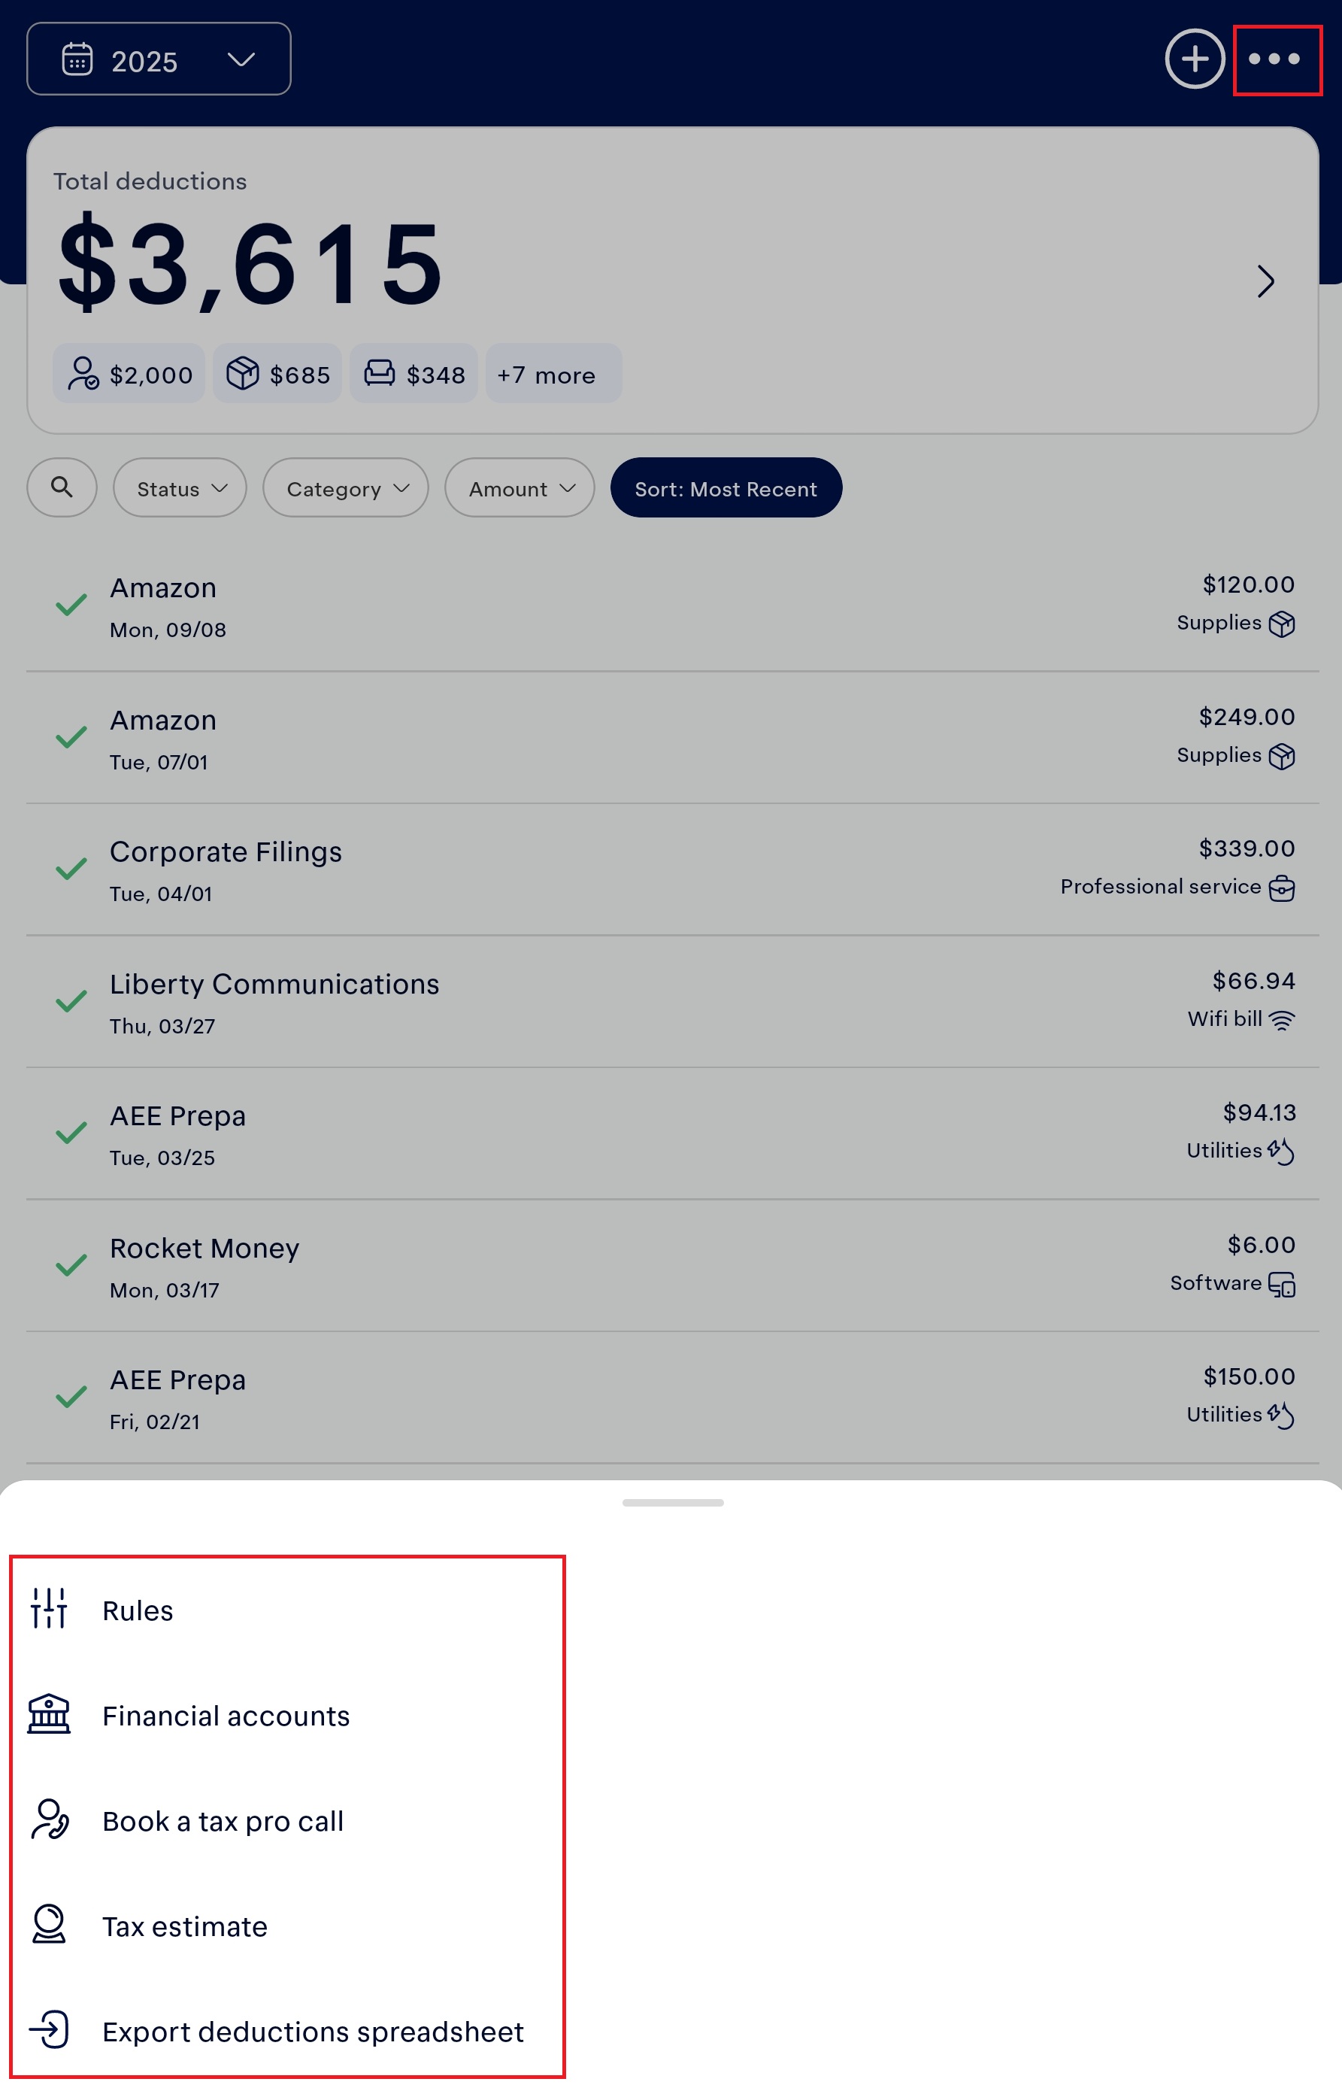This screenshot has height=2091, width=1342.
Task: Open the $249.00 Amazon transaction from 07/01
Action: point(671,737)
